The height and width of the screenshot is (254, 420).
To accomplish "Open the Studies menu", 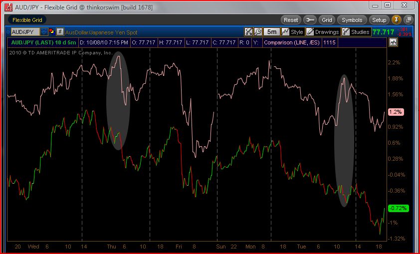I will 357,32.
